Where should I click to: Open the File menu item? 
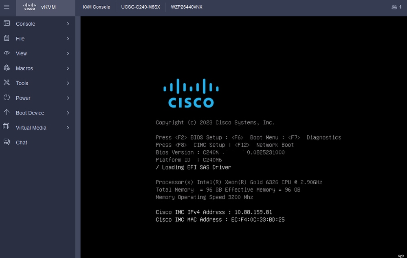point(37,39)
